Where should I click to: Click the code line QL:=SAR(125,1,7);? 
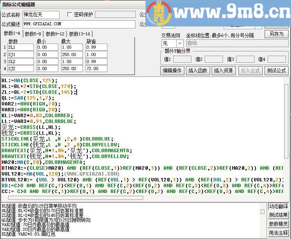pyautogui.click(x=28, y=98)
